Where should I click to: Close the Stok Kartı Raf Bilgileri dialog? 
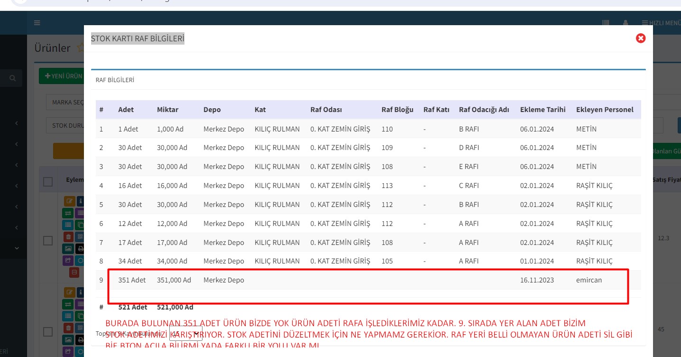click(x=641, y=38)
